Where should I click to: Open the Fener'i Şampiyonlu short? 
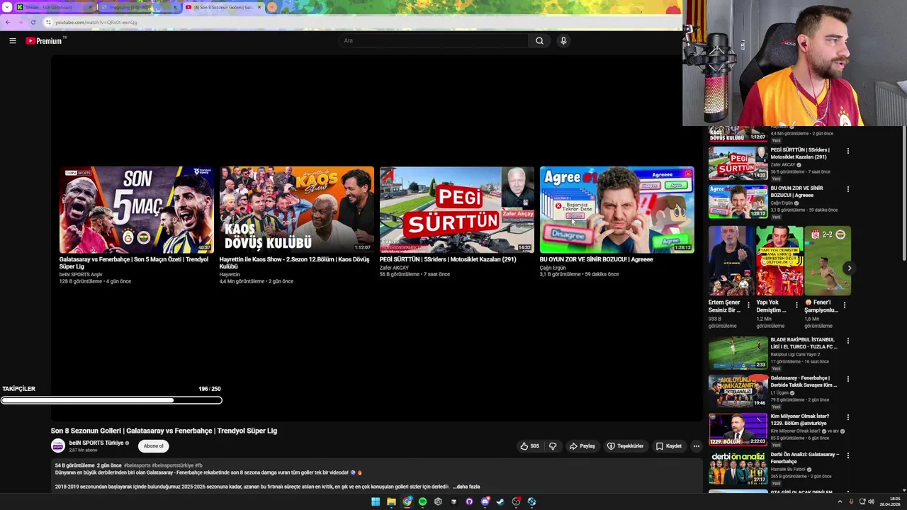[x=828, y=261]
